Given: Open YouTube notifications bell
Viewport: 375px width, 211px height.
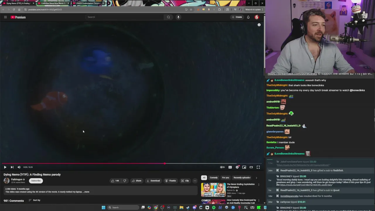Looking at the screenshot, I should coord(248,17).
